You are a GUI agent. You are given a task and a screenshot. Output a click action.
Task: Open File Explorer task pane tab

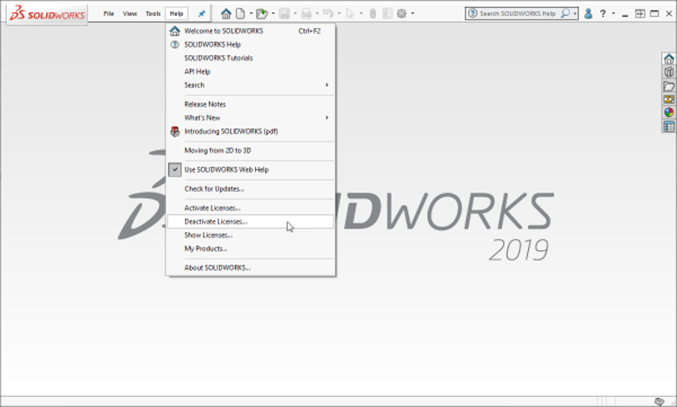[669, 86]
